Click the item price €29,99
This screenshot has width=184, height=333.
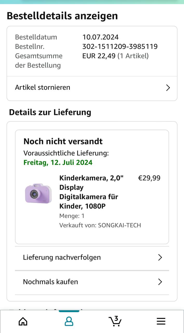[149, 178]
